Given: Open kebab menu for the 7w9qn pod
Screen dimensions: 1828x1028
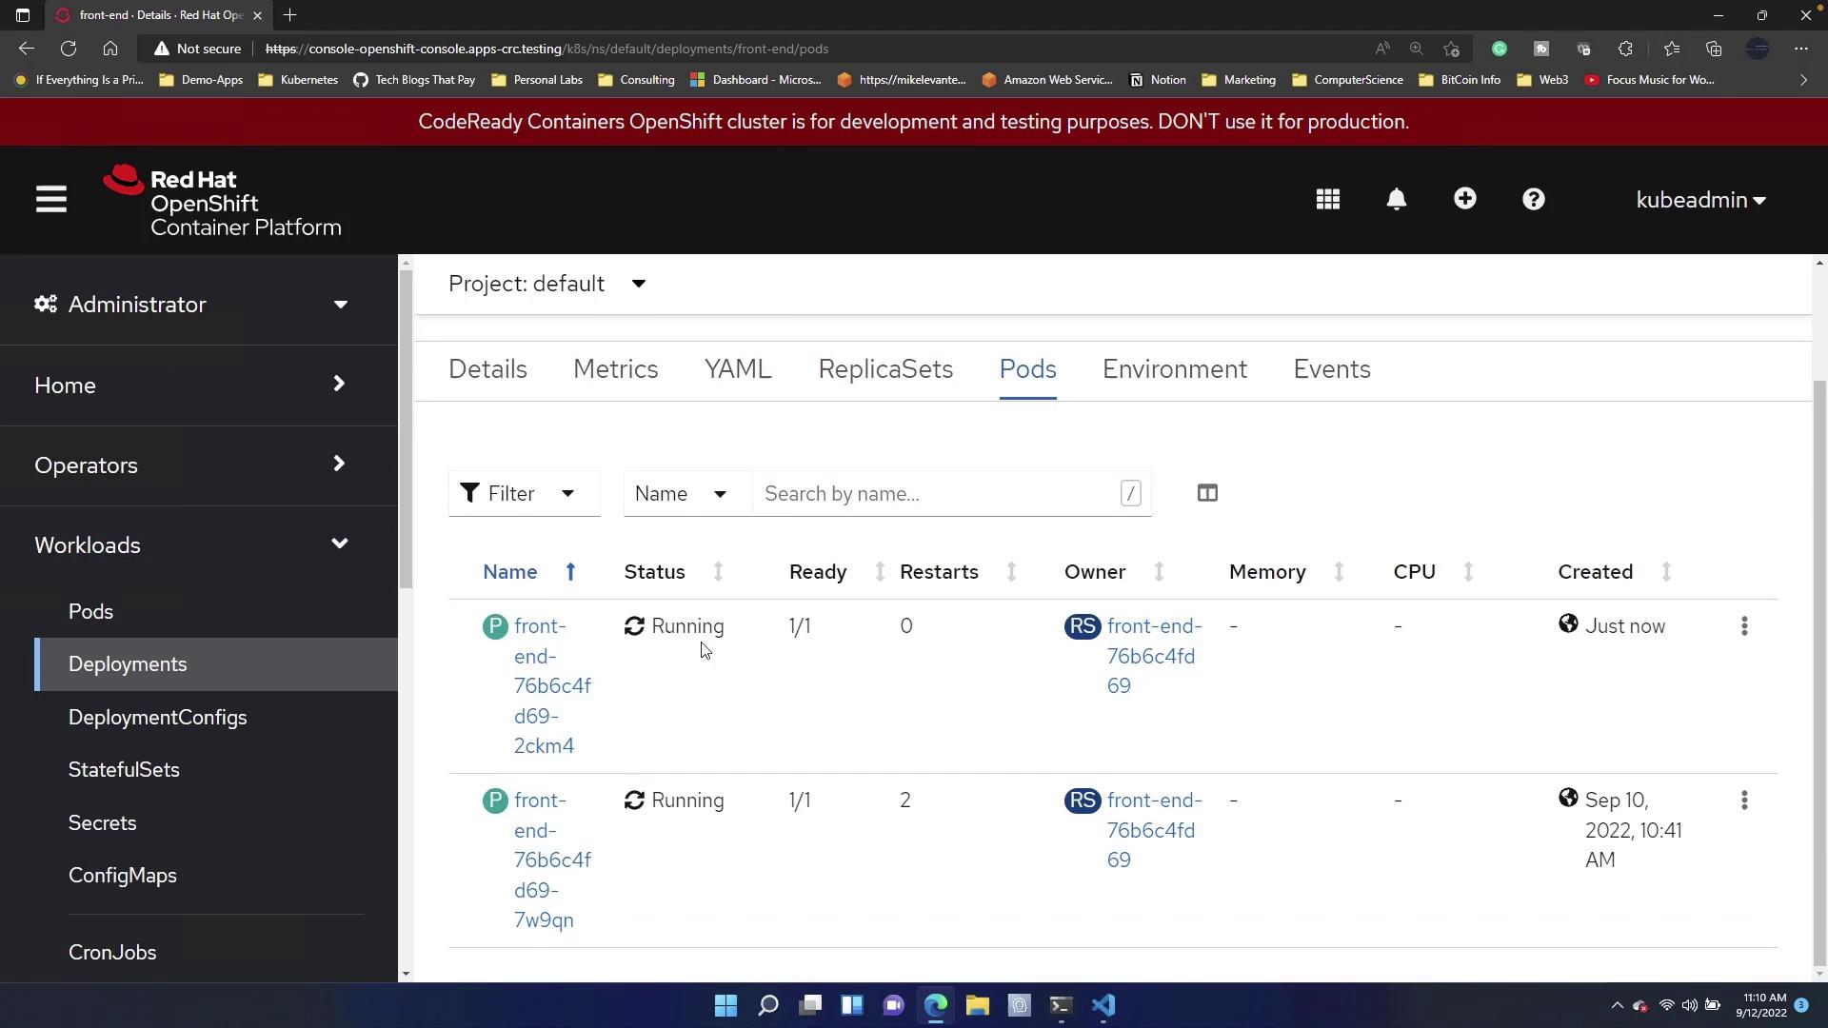Looking at the screenshot, I should [x=1744, y=801].
